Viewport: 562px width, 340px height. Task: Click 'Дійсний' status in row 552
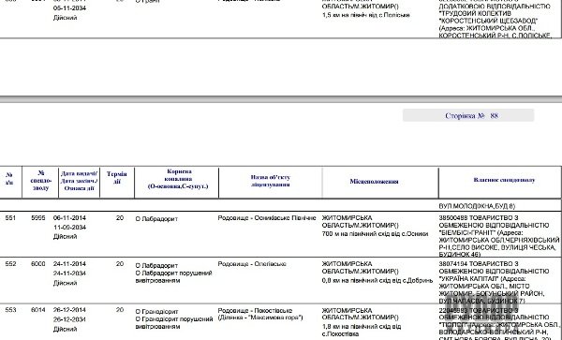(x=65, y=283)
